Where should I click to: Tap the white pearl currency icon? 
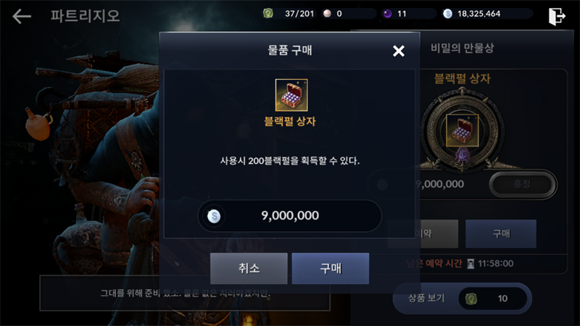click(327, 14)
